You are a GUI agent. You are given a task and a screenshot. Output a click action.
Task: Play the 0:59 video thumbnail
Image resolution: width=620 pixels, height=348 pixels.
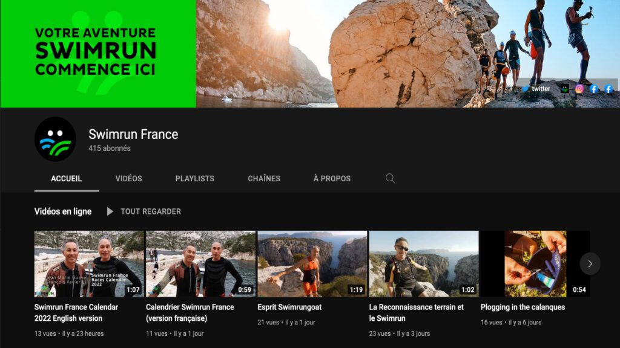[x=200, y=263]
